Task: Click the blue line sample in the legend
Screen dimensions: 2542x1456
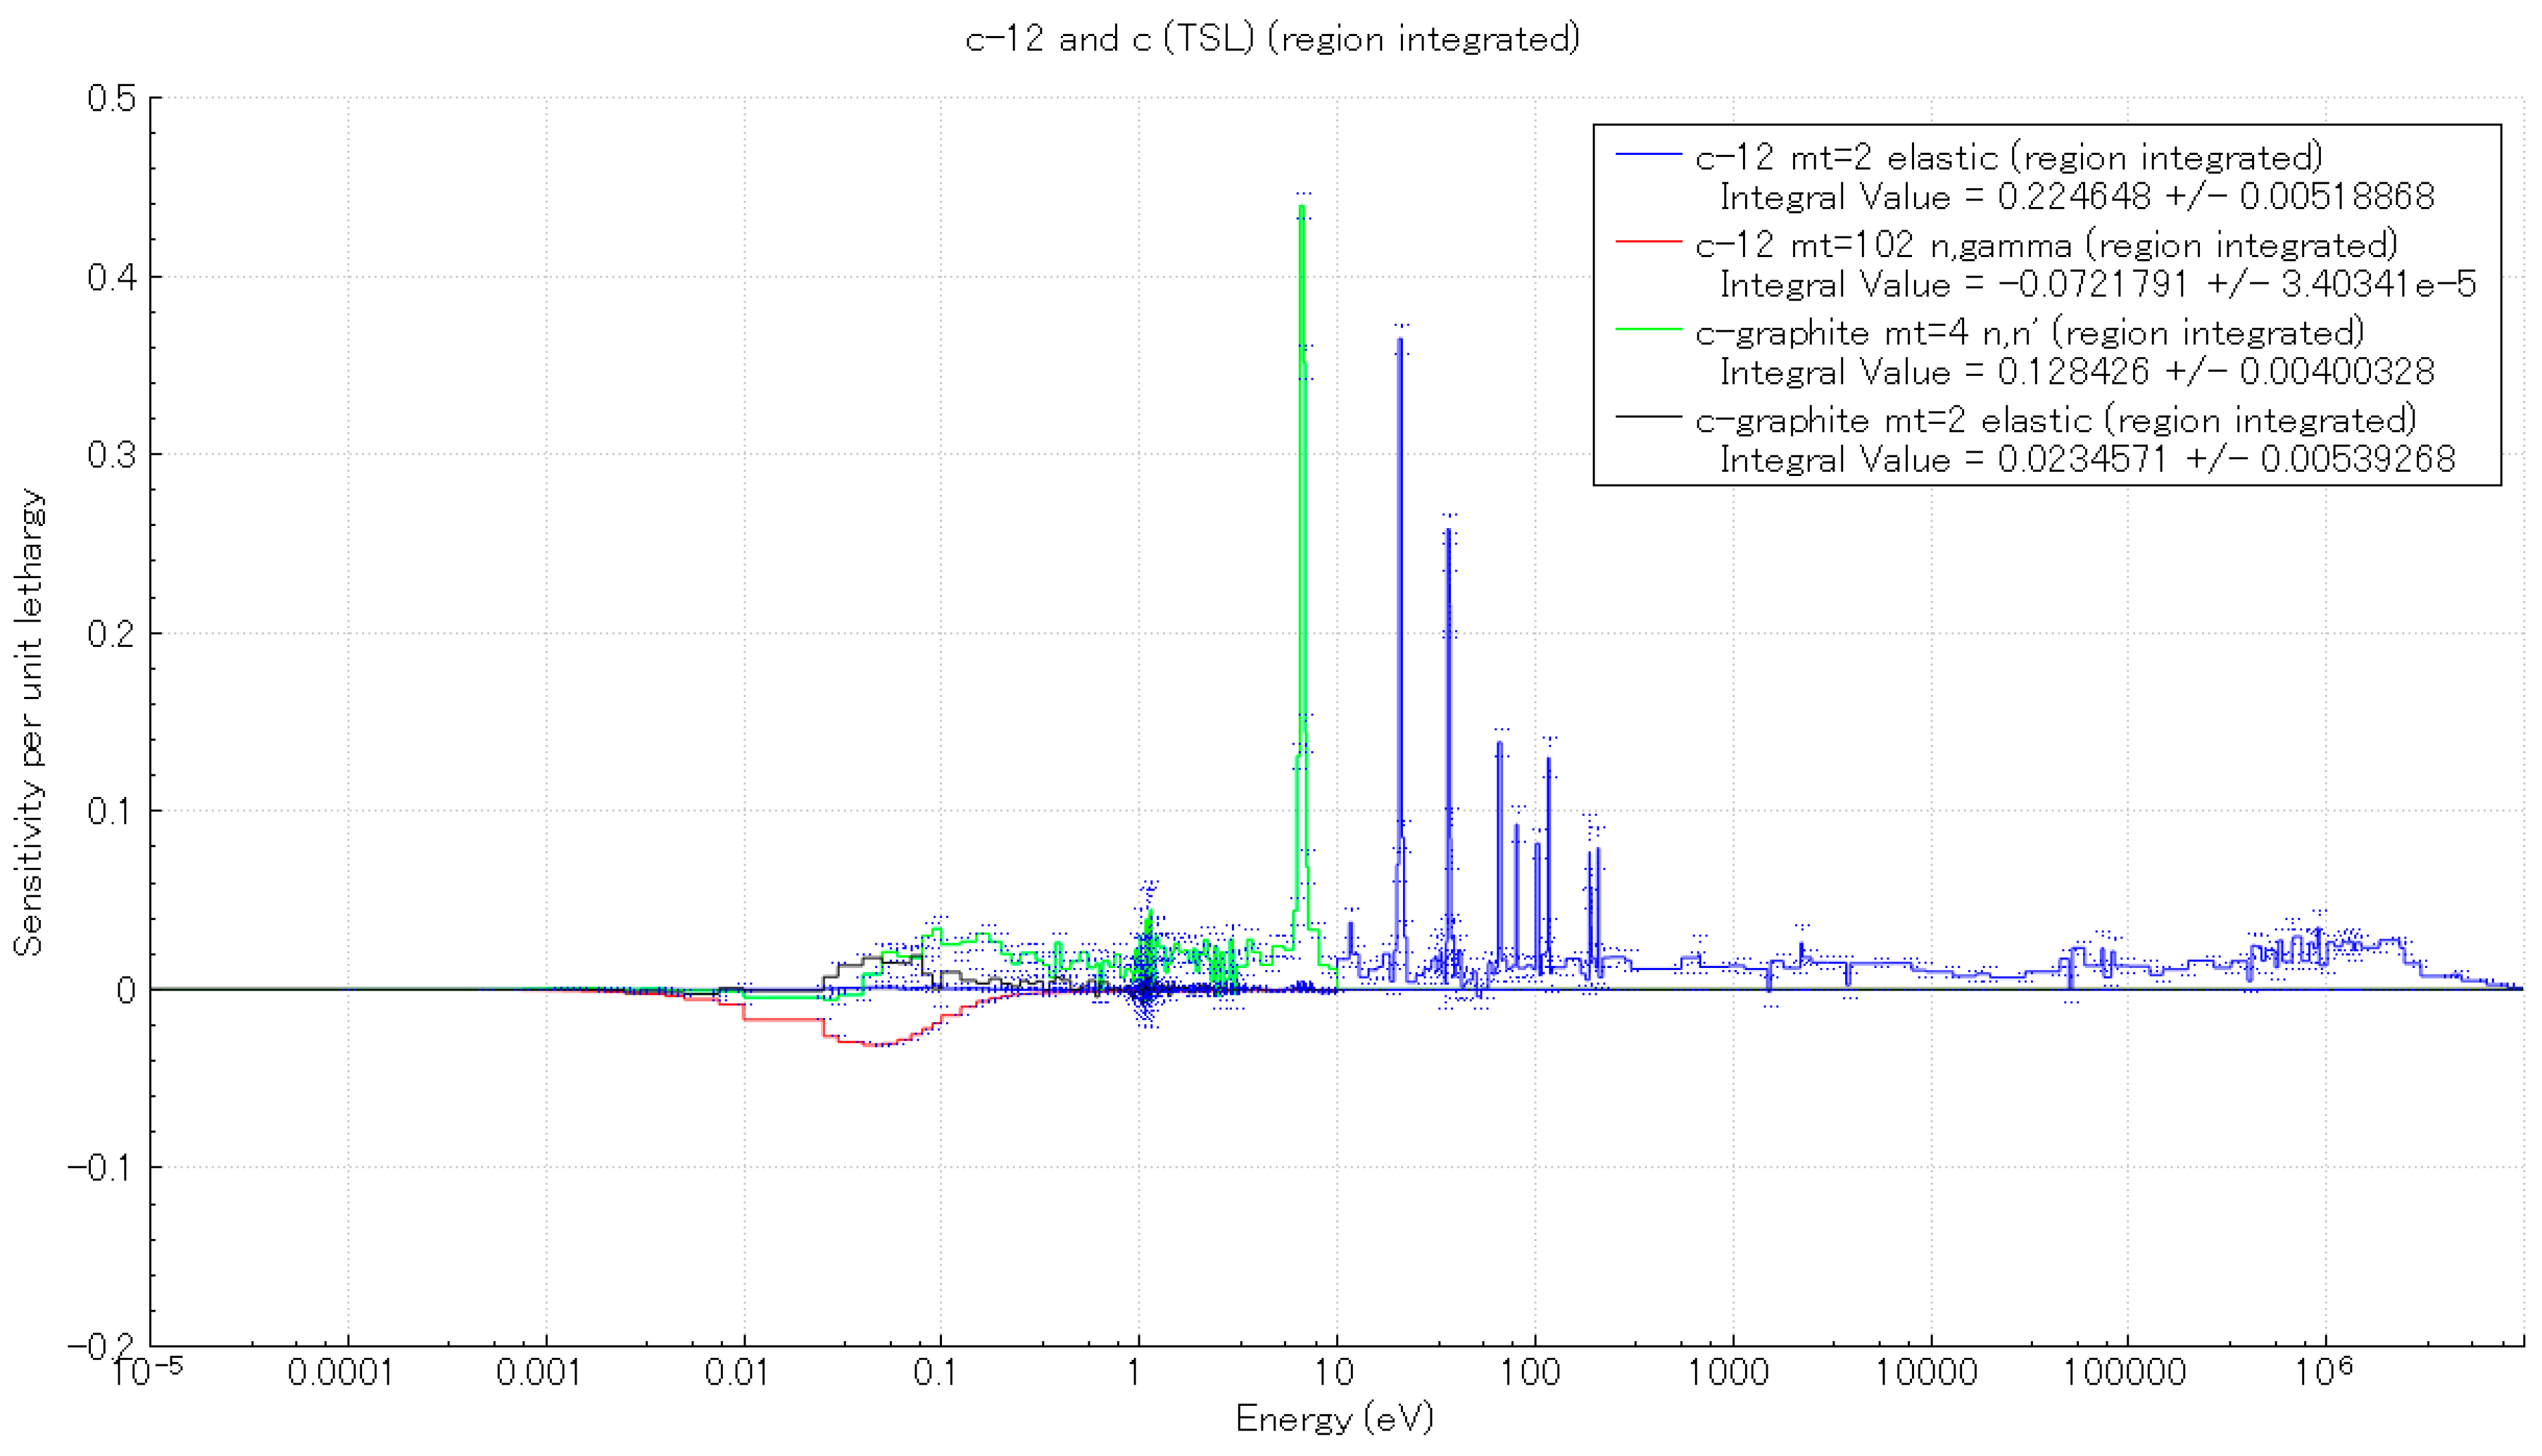Action: (x=1647, y=154)
